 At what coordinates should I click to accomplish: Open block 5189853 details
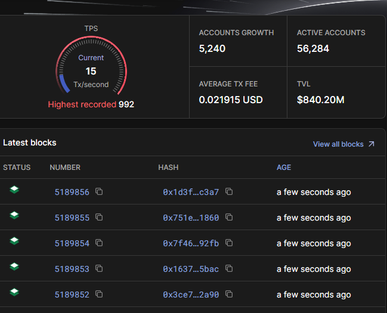72,269
